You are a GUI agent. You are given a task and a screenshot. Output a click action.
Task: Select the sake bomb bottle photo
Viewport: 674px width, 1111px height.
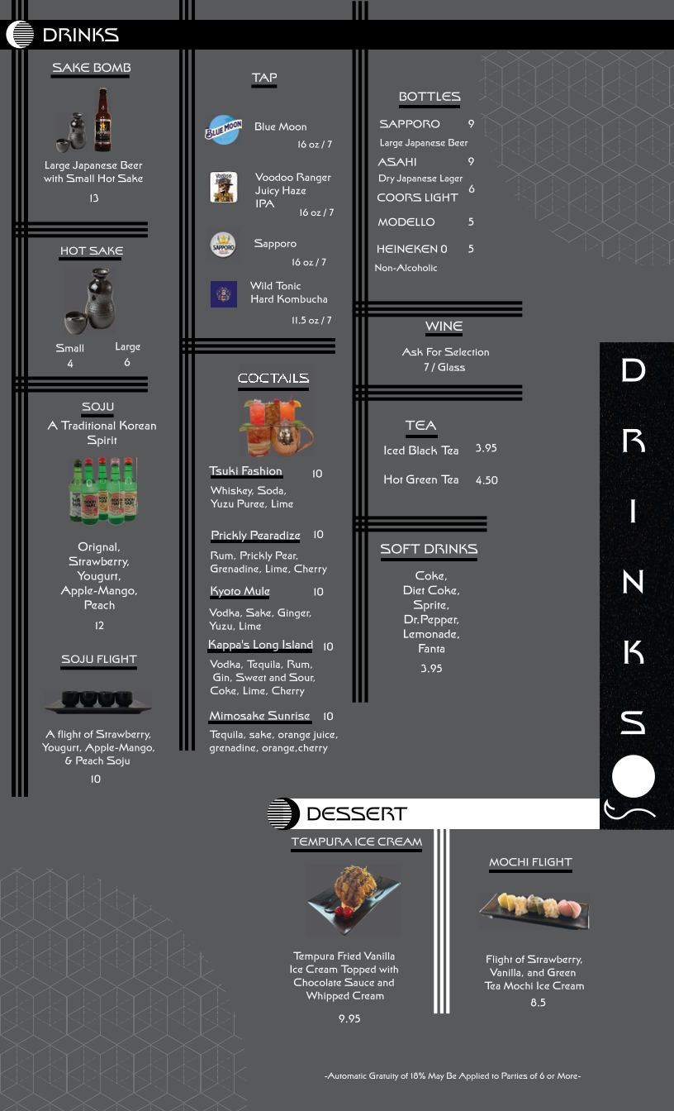click(85, 120)
